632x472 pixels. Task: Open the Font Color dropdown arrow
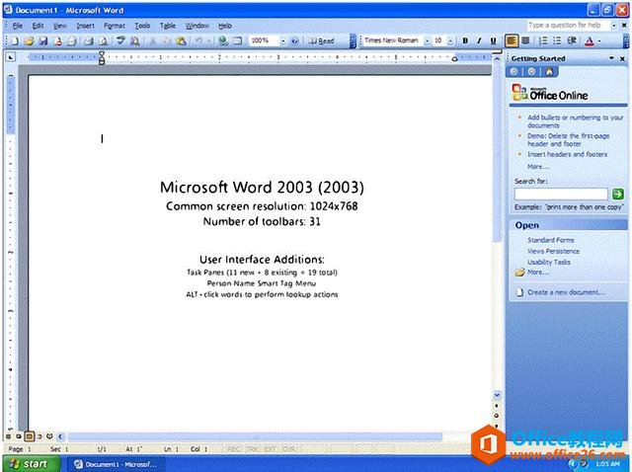click(599, 40)
